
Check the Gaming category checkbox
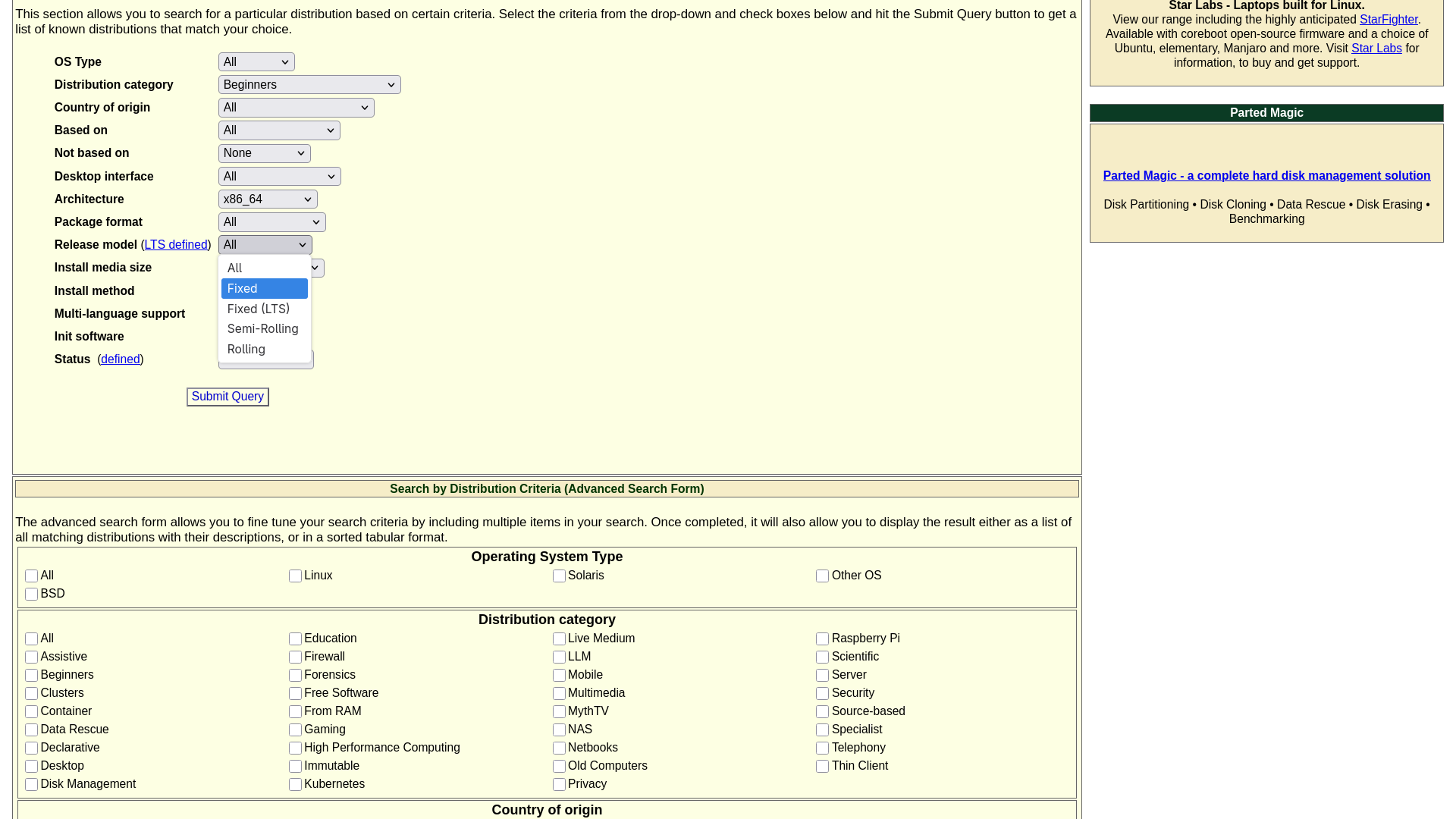coord(295,730)
